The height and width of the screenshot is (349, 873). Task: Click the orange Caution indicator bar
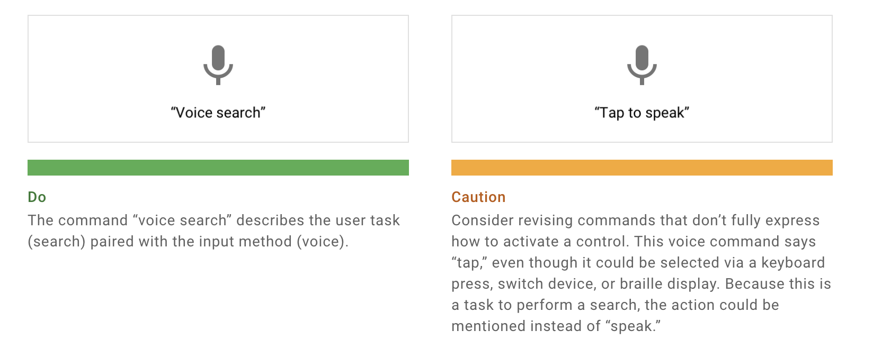642,168
